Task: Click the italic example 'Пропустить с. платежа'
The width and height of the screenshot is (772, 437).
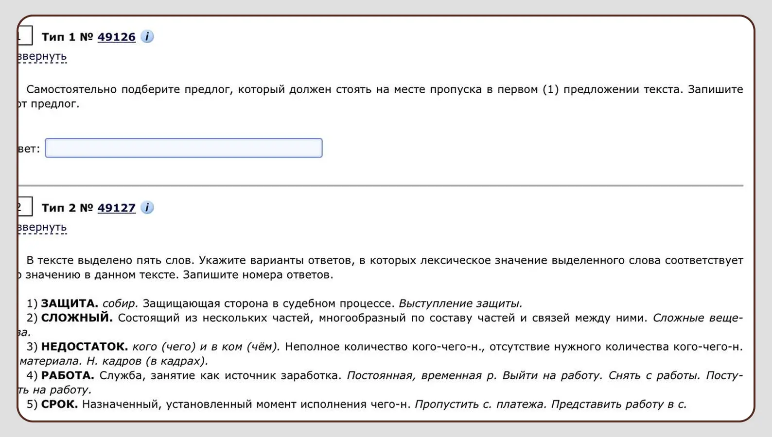Action: pyautogui.click(x=479, y=404)
